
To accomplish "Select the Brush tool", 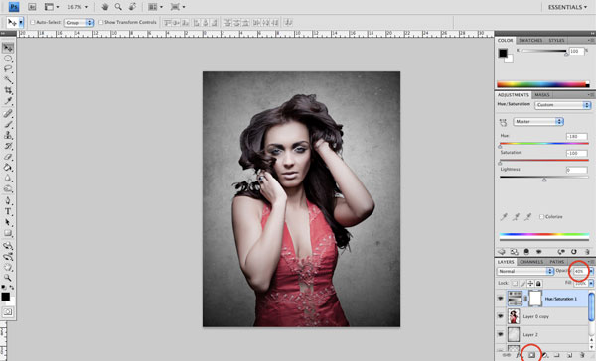I will pos(8,124).
